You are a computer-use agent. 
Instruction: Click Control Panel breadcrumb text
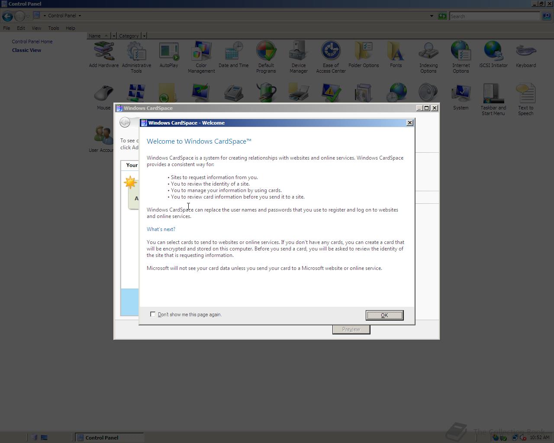62,16
